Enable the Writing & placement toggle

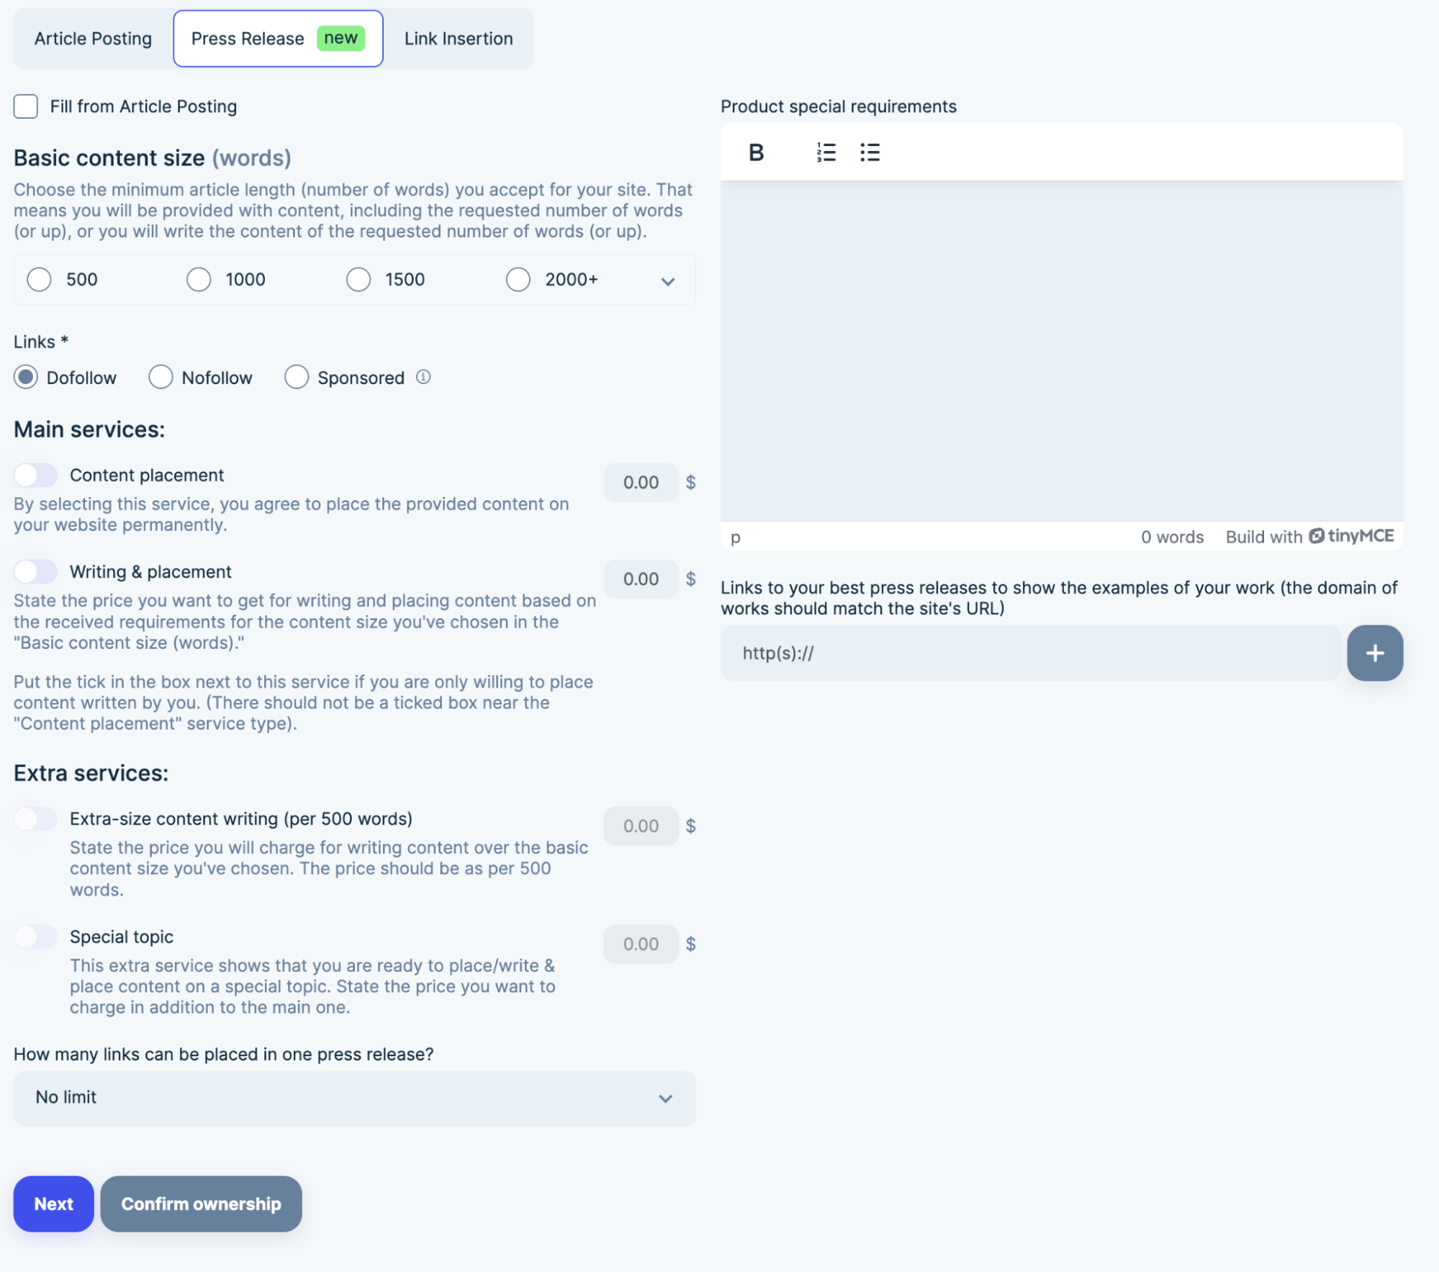35,571
